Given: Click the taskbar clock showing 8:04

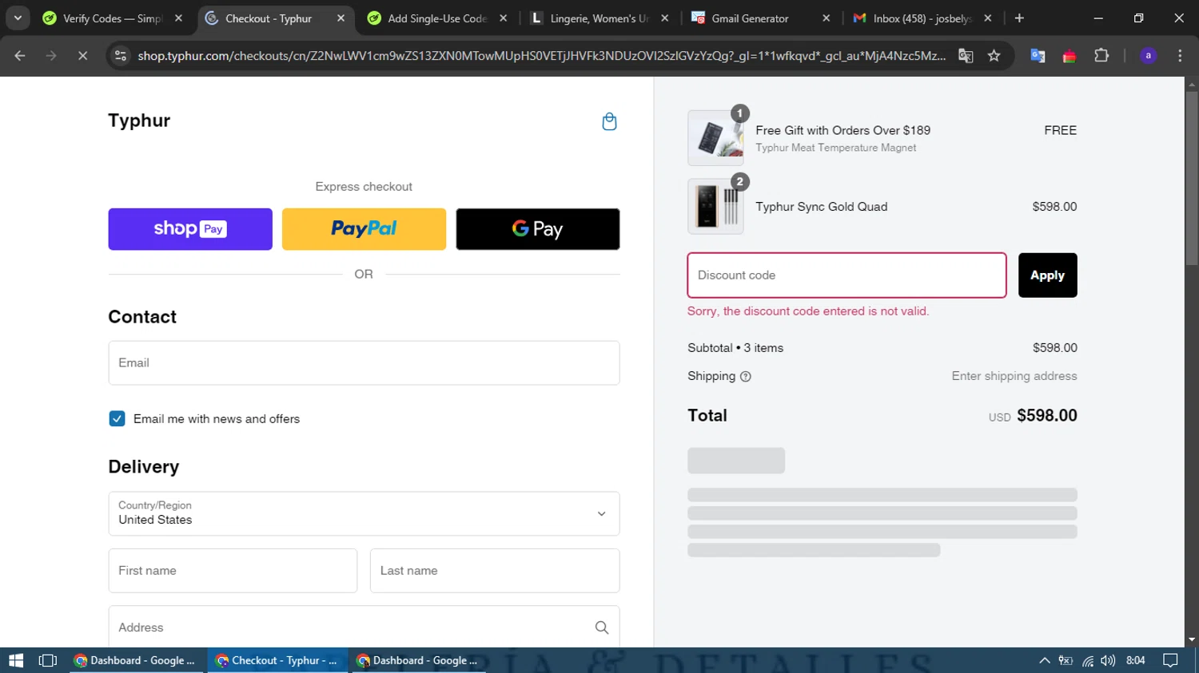Looking at the screenshot, I should pos(1135,660).
